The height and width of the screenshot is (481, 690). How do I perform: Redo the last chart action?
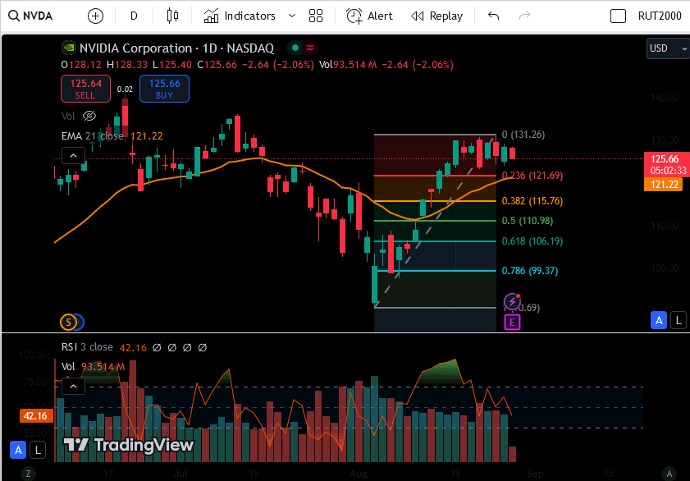[x=524, y=16]
